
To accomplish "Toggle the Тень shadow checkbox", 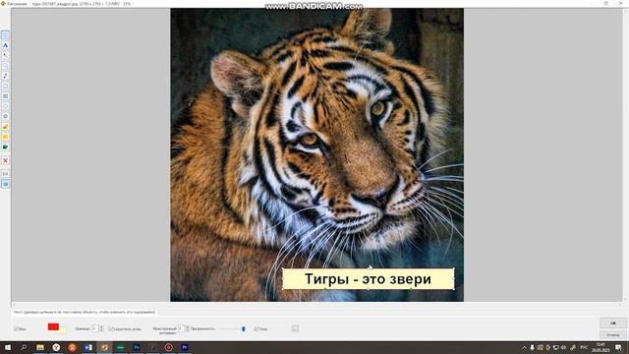I will [257, 328].
